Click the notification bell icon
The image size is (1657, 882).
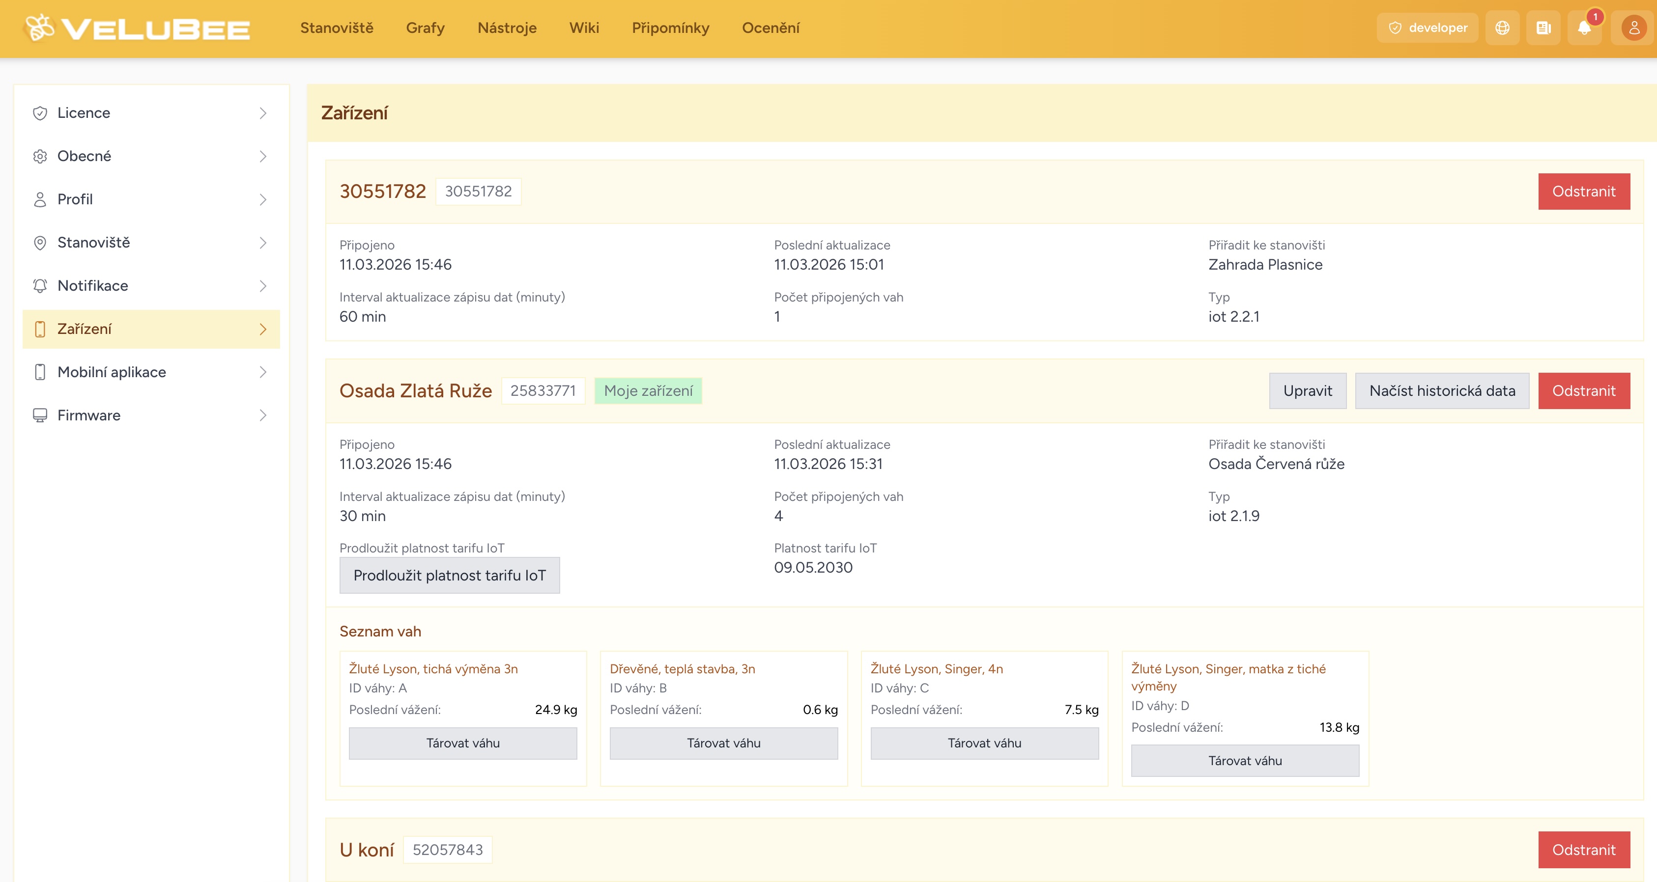pyautogui.click(x=1584, y=28)
